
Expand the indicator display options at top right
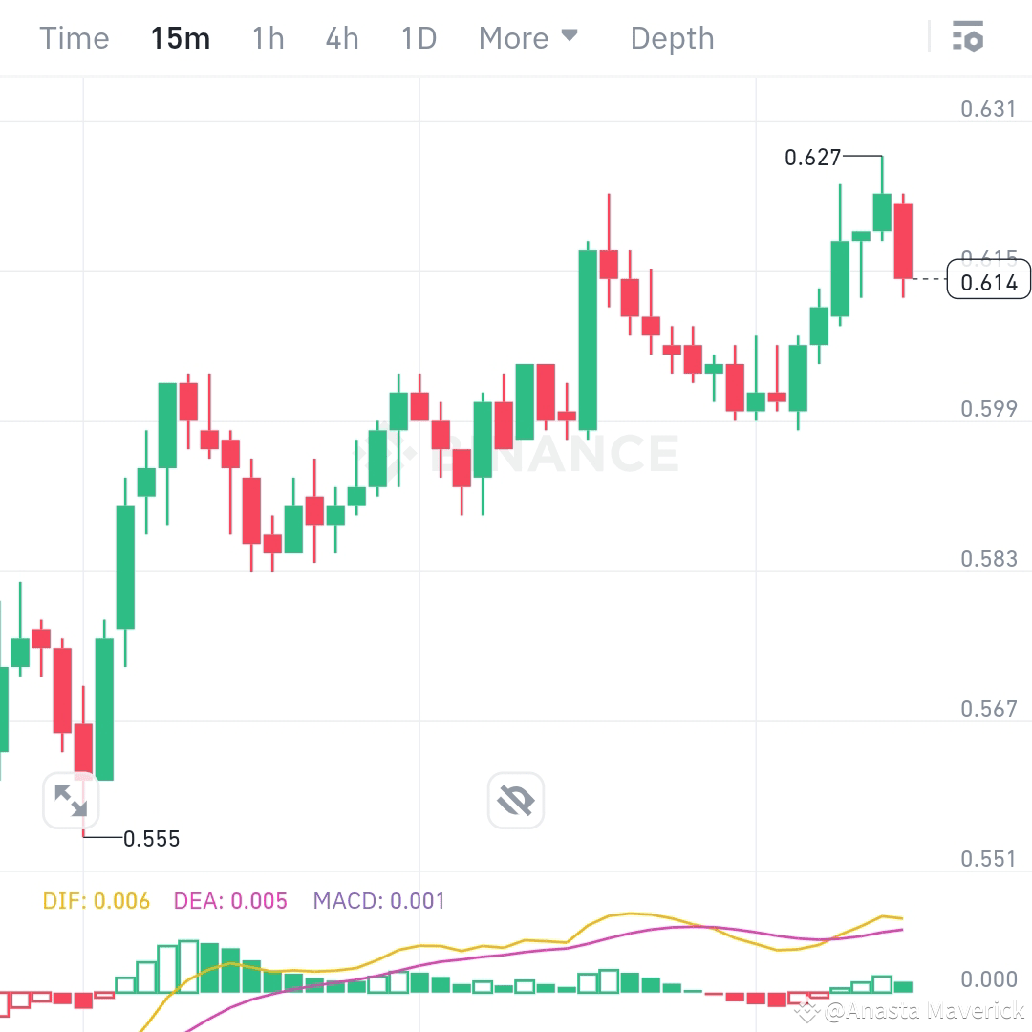pos(969,37)
